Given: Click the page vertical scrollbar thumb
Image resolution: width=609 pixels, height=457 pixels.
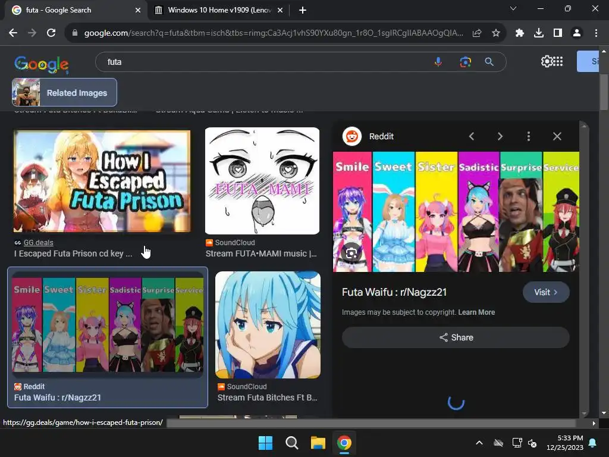Looking at the screenshot, I should point(604,92).
